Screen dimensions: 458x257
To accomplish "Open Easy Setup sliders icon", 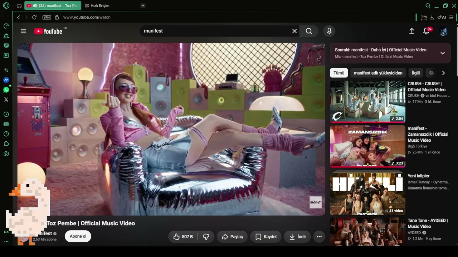I will click(452, 17).
